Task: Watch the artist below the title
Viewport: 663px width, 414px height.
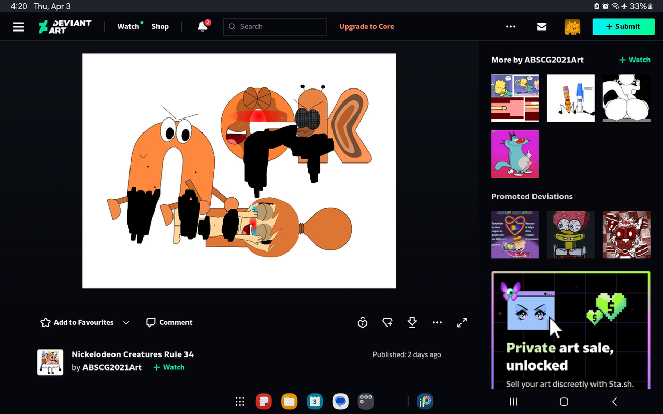Action: click(169, 367)
